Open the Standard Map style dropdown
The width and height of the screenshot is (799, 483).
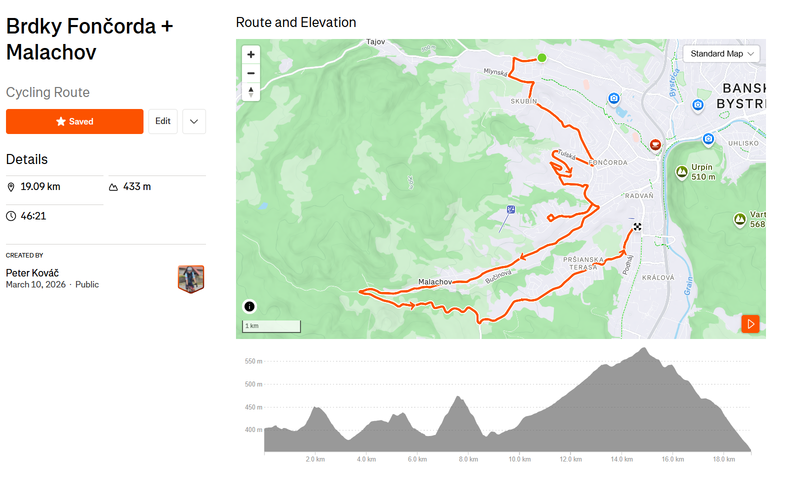[721, 53]
